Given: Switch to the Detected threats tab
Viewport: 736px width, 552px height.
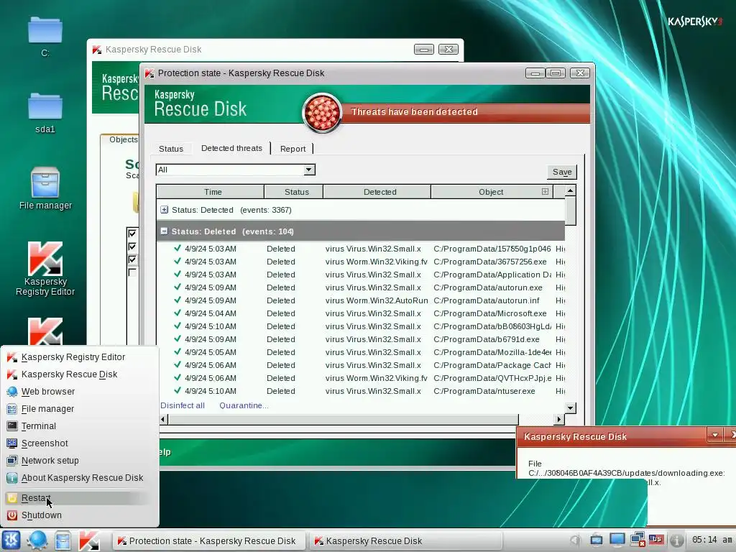Looking at the screenshot, I should pyautogui.click(x=231, y=148).
